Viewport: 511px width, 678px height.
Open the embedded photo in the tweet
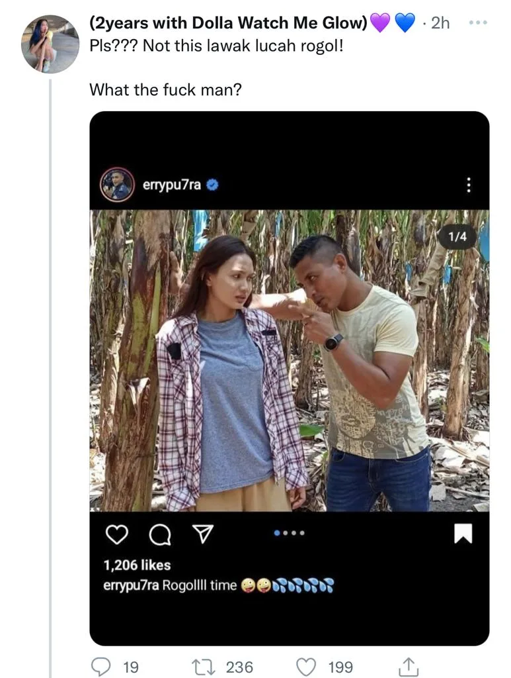[290, 361]
